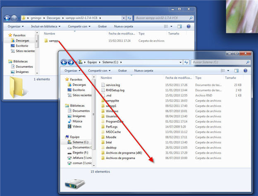Viewport: 258px width, 196px height.
Task: Open the xampp folder in the Descargas window
Action: pyautogui.click(x=54, y=41)
